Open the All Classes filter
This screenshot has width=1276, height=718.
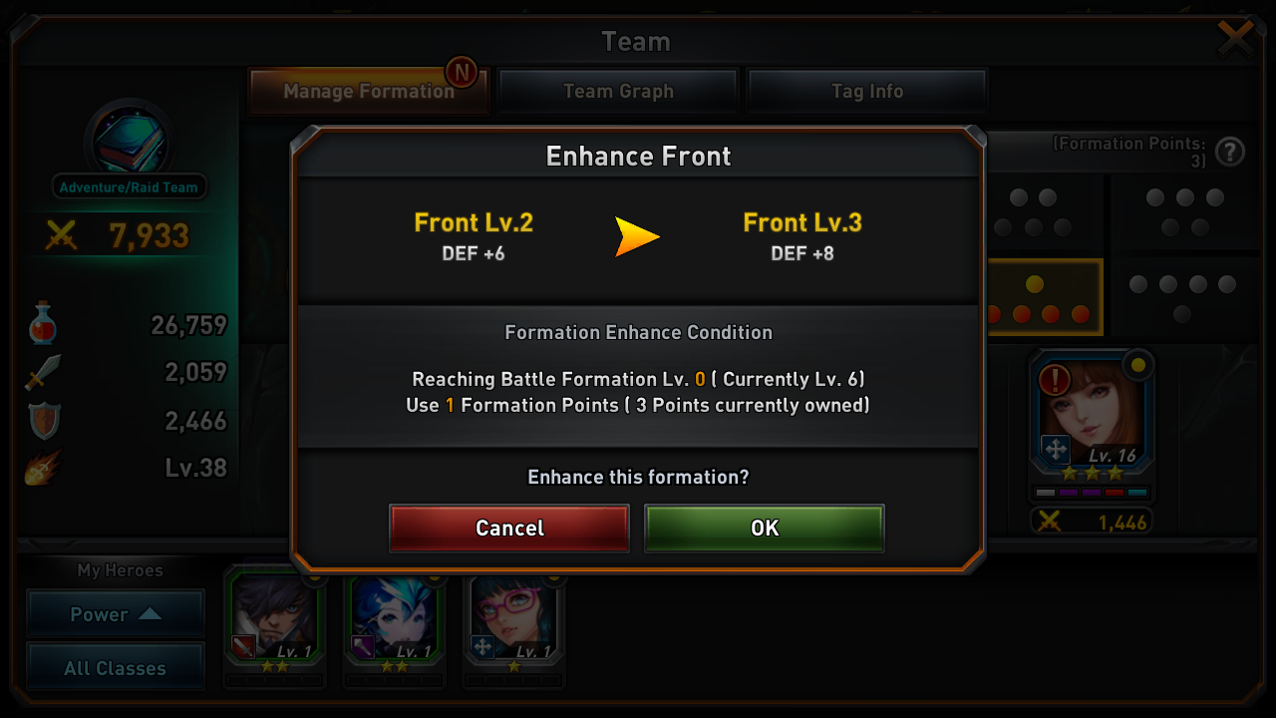pos(116,668)
